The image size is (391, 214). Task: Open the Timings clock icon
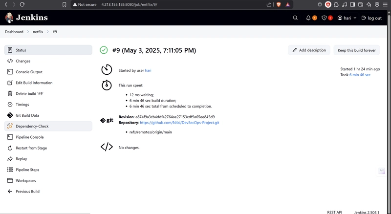click(11, 105)
